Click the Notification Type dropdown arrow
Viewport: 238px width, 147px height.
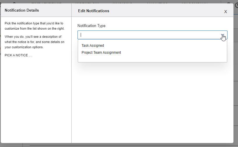[x=223, y=35]
